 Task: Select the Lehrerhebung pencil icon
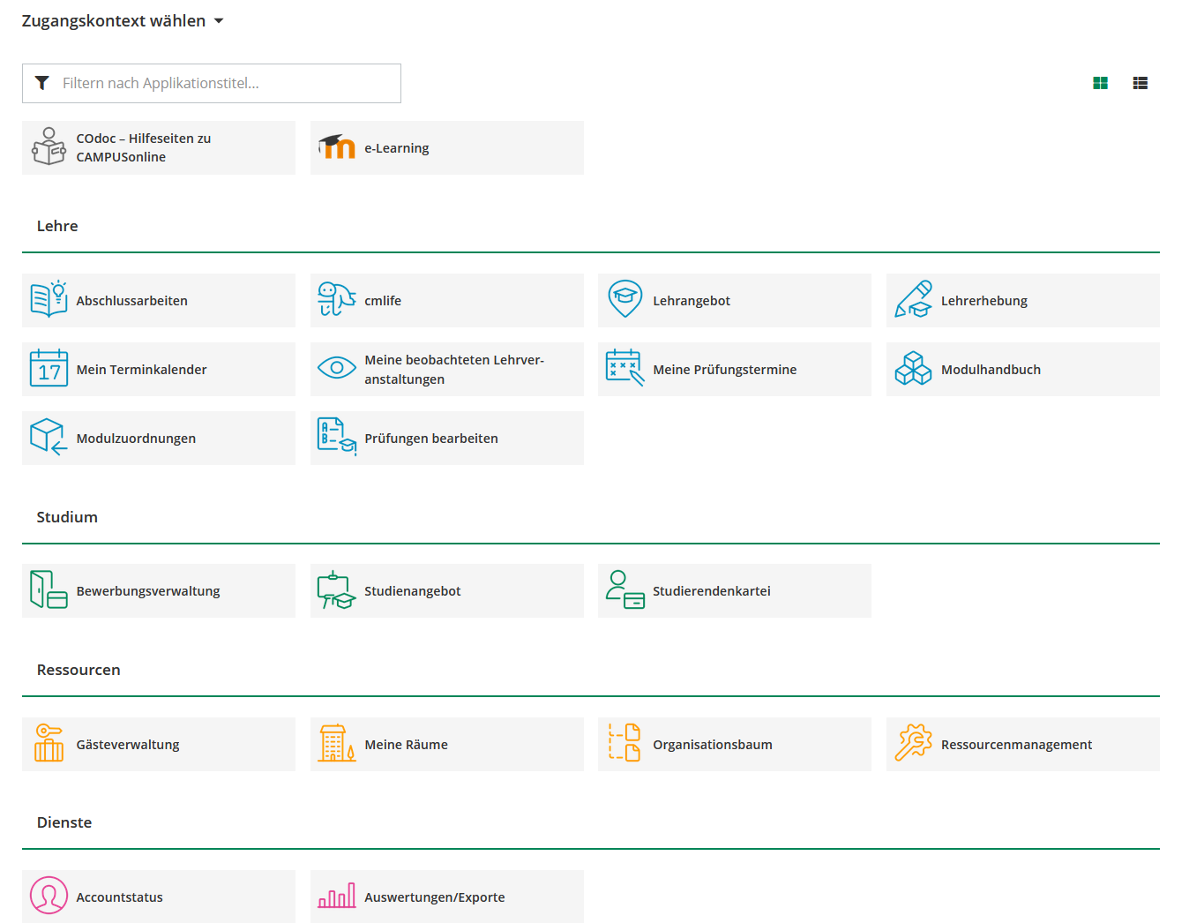coord(914,300)
